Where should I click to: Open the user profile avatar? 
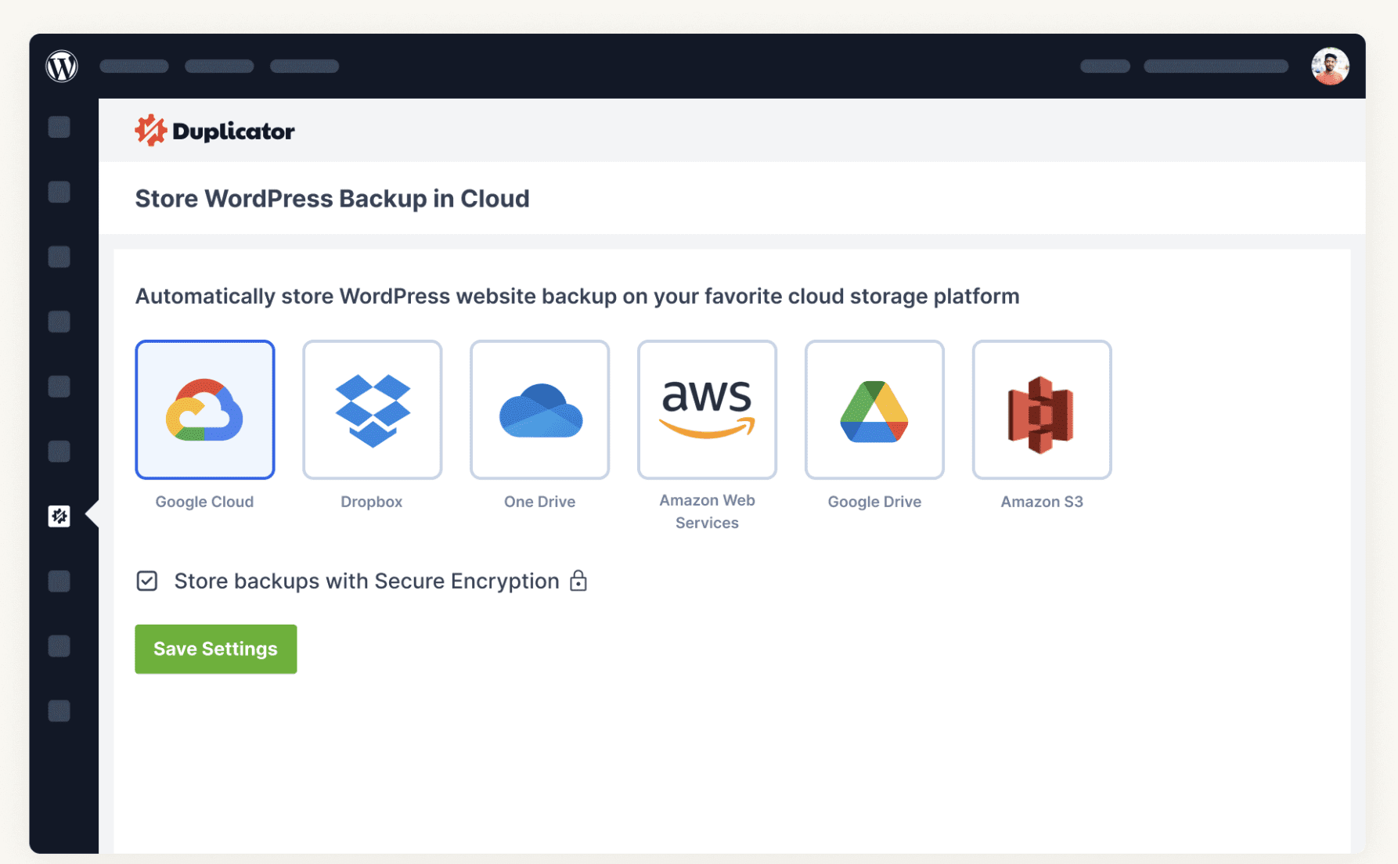point(1329,66)
